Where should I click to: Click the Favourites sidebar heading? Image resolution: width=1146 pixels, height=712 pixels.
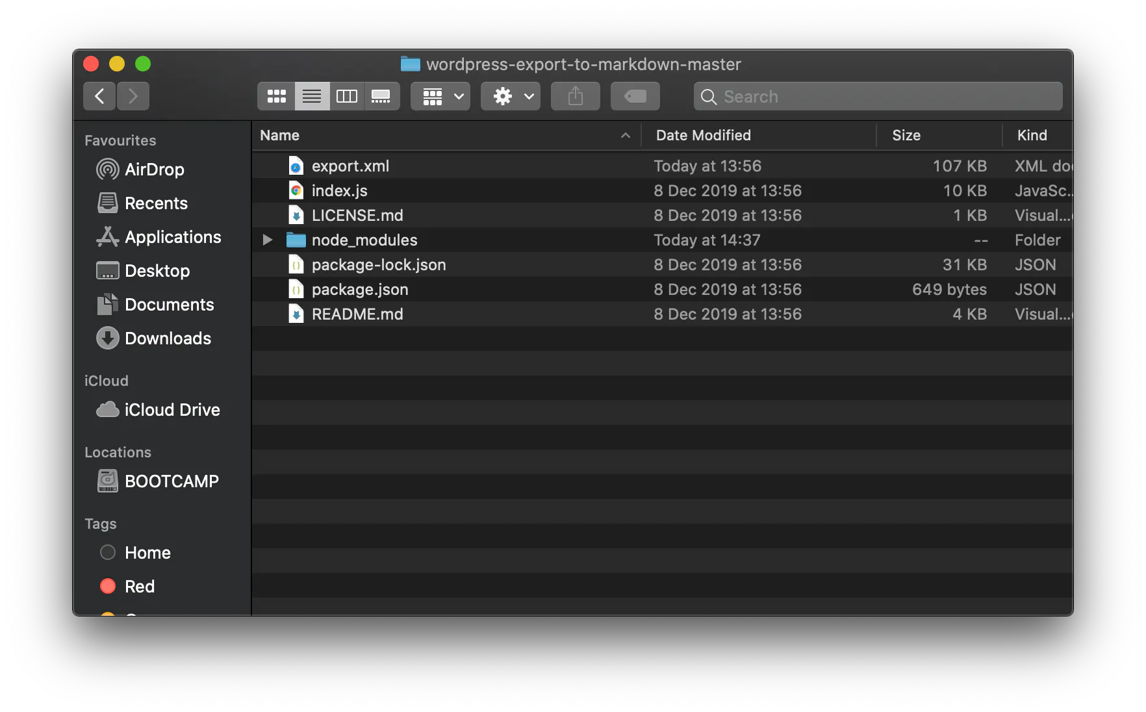tap(120, 140)
